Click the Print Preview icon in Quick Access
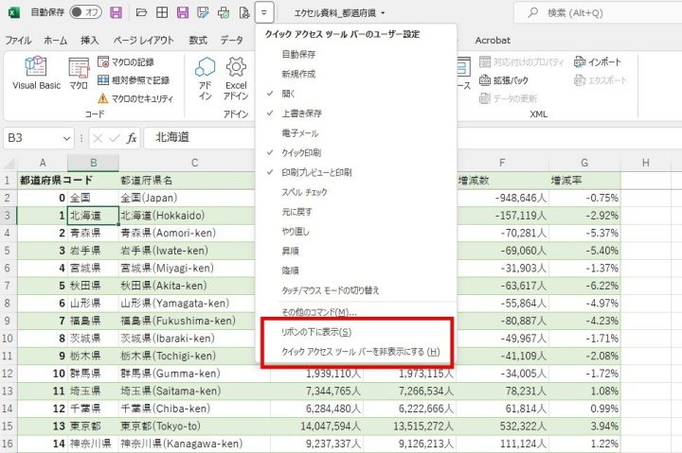The image size is (682, 453). click(244, 12)
